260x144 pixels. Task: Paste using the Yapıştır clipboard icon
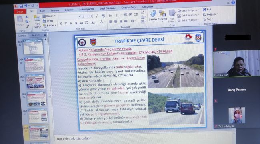[x=20, y=20]
